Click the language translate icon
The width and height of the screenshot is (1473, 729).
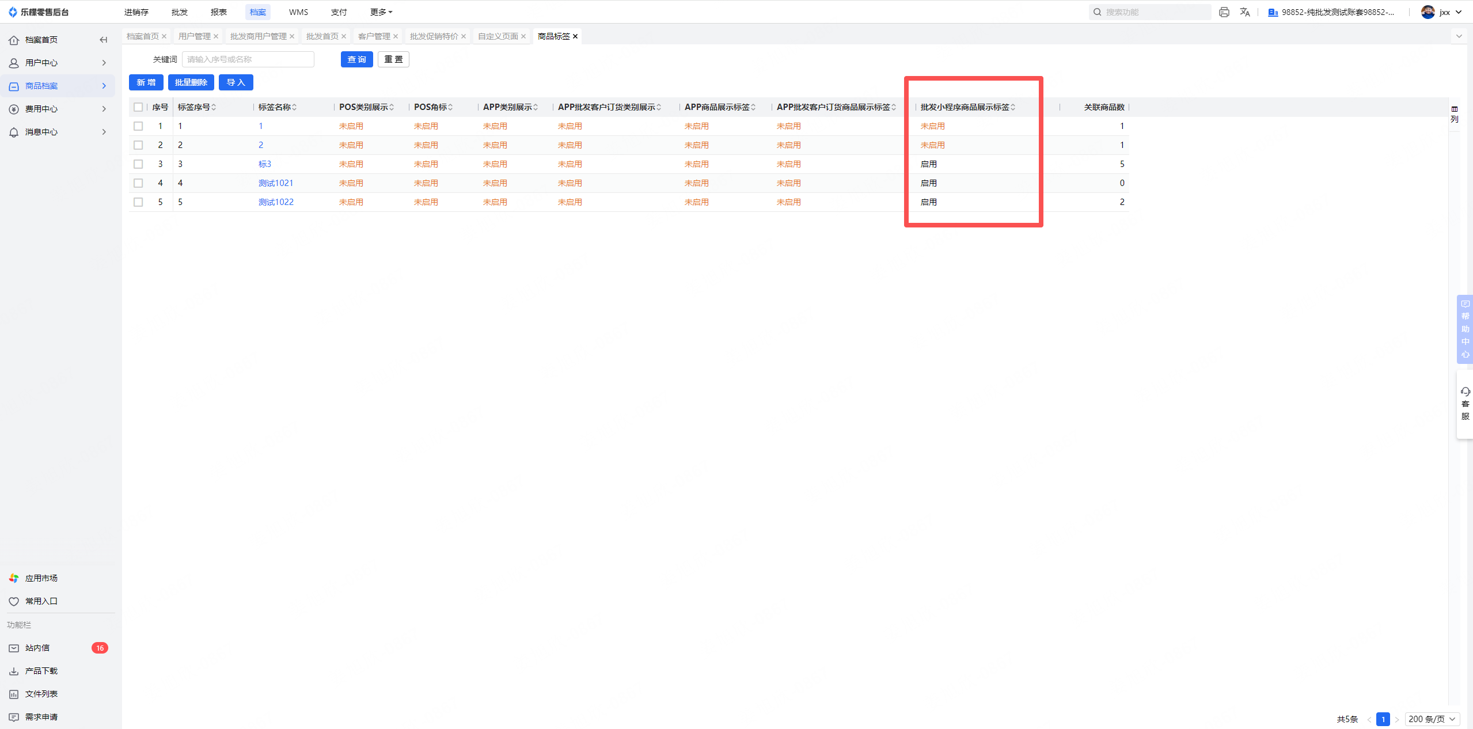(x=1245, y=12)
